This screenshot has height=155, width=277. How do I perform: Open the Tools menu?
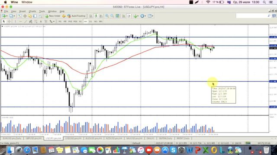42,11
